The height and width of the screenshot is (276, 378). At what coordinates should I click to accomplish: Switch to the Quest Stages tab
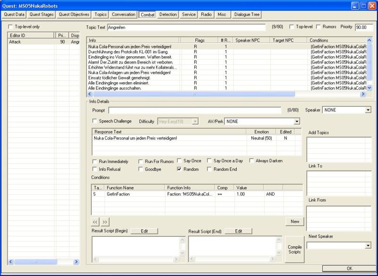(x=42, y=15)
